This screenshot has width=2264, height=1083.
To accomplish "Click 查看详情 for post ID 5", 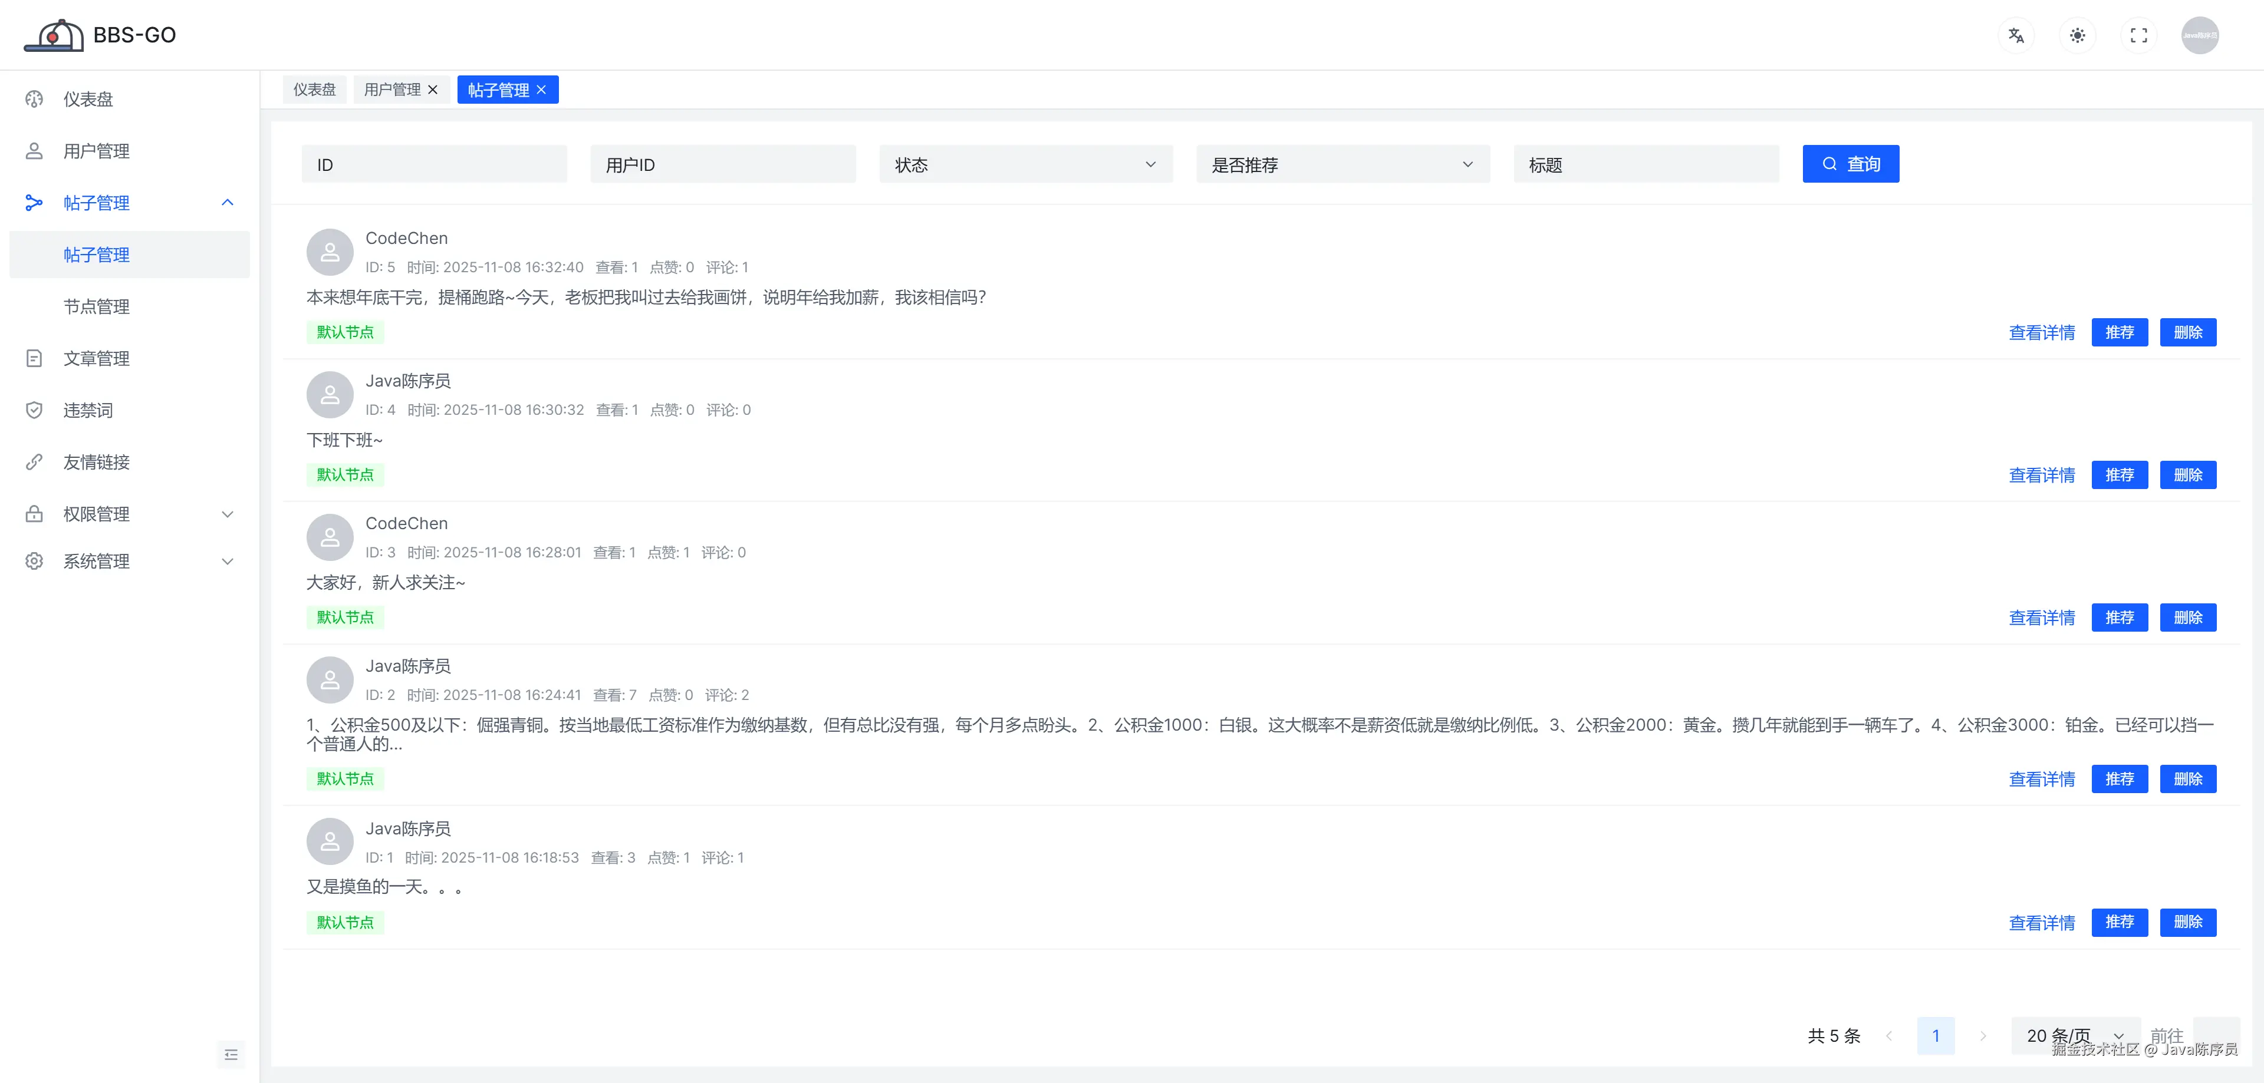I will (2041, 333).
